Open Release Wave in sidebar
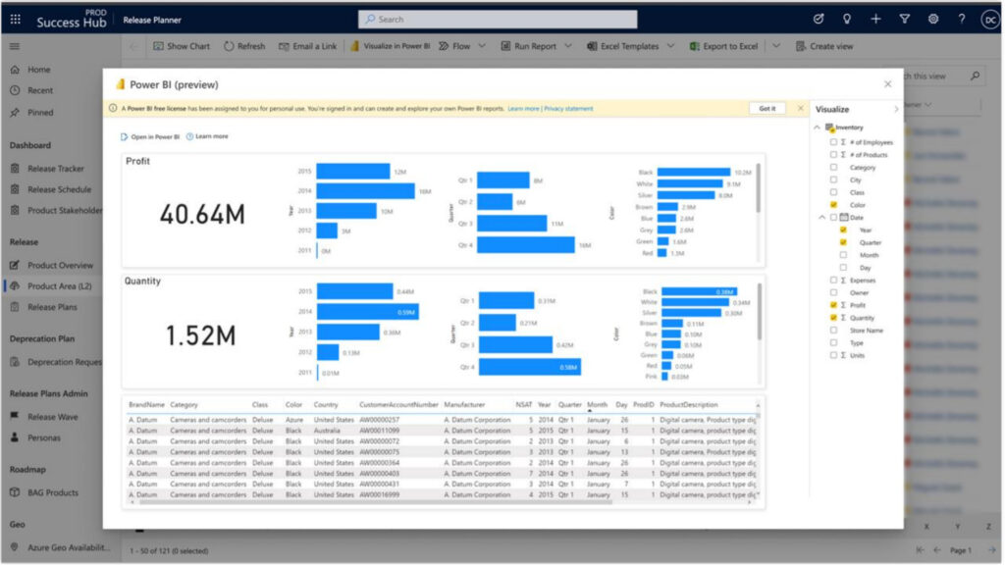This screenshot has height=565, width=1005. (x=55, y=416)
